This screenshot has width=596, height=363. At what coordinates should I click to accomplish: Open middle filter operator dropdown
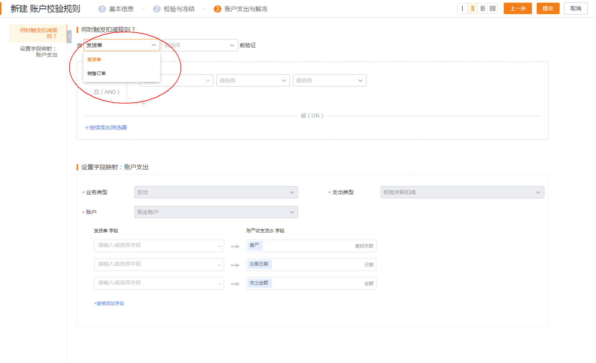pos(253,80)
